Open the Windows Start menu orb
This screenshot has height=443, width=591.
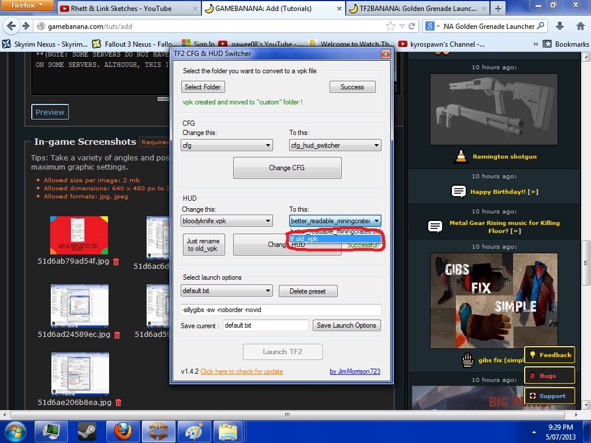pos(15,431)
